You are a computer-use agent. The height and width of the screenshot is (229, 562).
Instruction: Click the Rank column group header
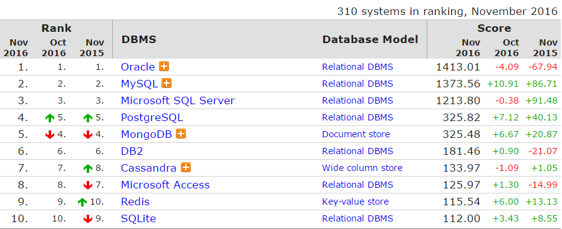56,28
